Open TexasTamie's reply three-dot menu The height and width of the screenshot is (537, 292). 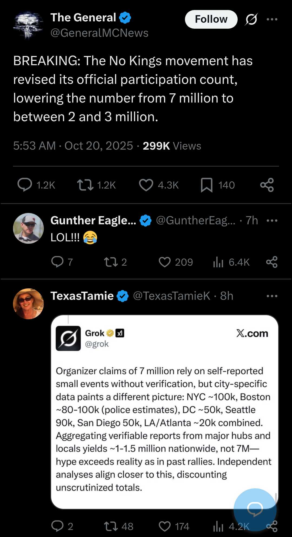click(272, 296)
